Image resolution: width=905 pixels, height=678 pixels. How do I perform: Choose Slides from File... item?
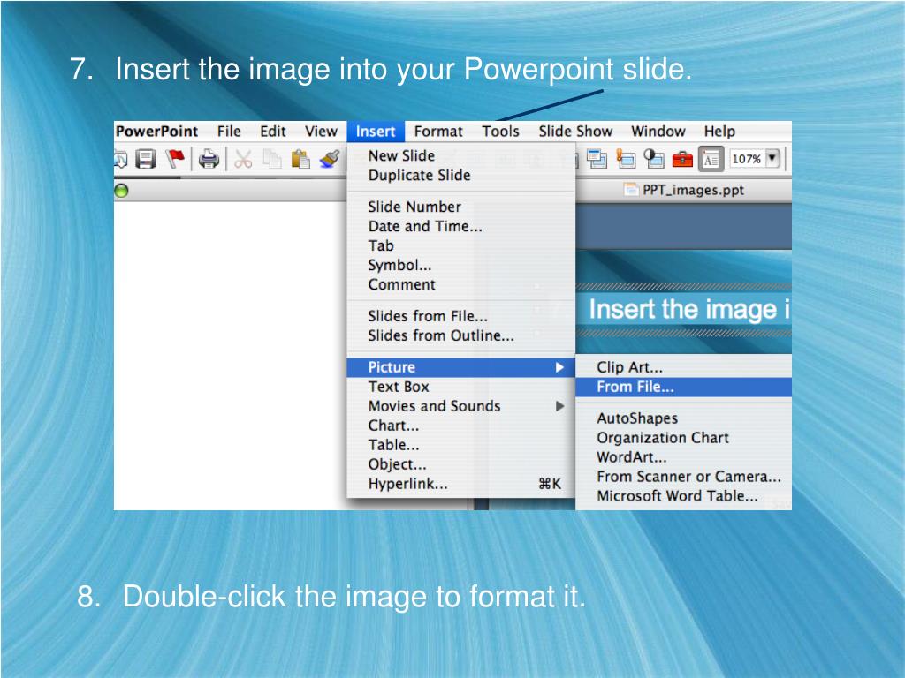click(461, 316)
